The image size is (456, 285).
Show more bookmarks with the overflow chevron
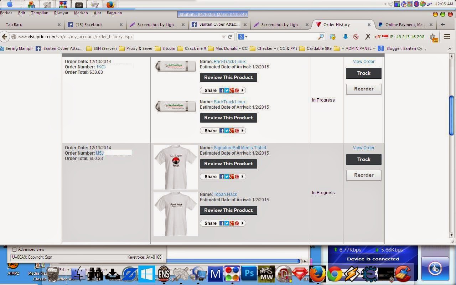point(450,48)
